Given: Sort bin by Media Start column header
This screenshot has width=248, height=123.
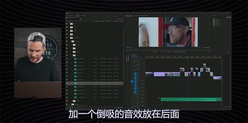Looking at the screenshot, I should (102, 21).
